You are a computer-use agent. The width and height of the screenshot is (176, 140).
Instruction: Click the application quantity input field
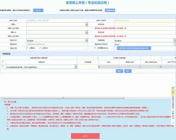(x=88, y=67)
